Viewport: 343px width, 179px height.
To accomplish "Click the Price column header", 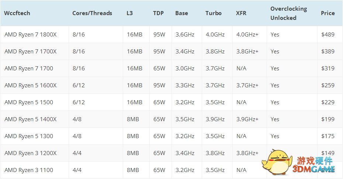I will click(x=328, y=13).
